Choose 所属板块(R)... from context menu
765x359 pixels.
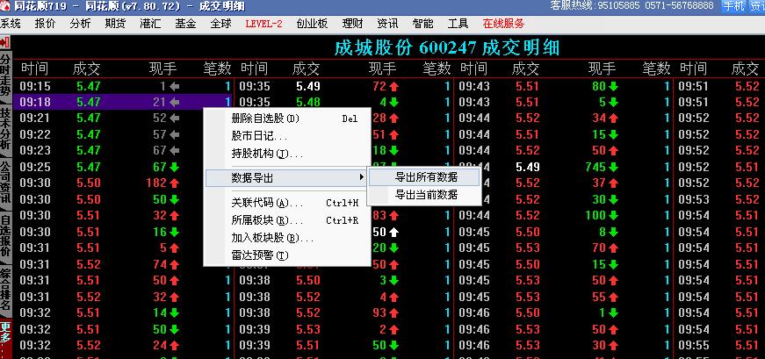click(287, 220)
